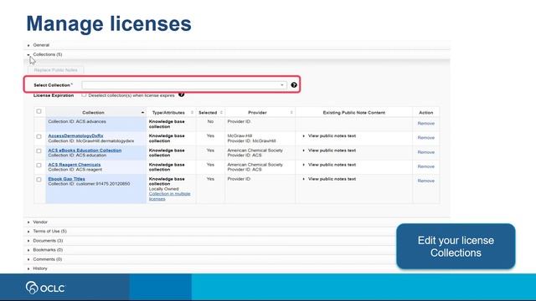Check the ACS Reagent Chemicals row checkbox
Screen dimensions: 536x301
(39, 166)
